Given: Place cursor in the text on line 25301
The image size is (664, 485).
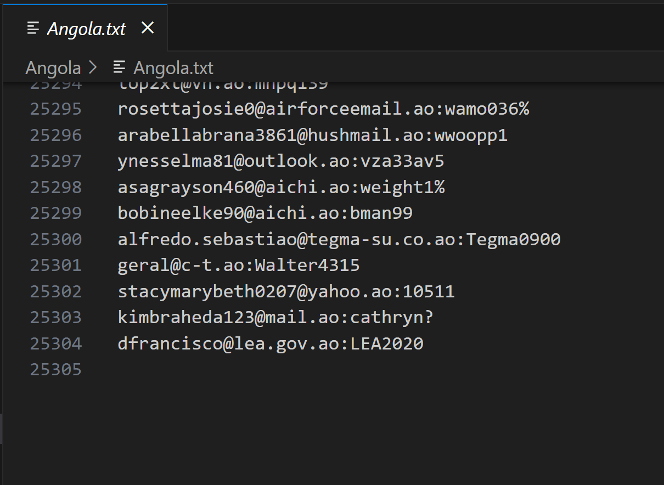Looking at the screenshot, I should pyautogui.click(x=239, y=266).
